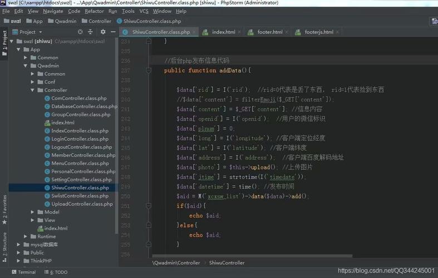
Task: Click the top-right toolbar icon
Action: click(434, 21)
